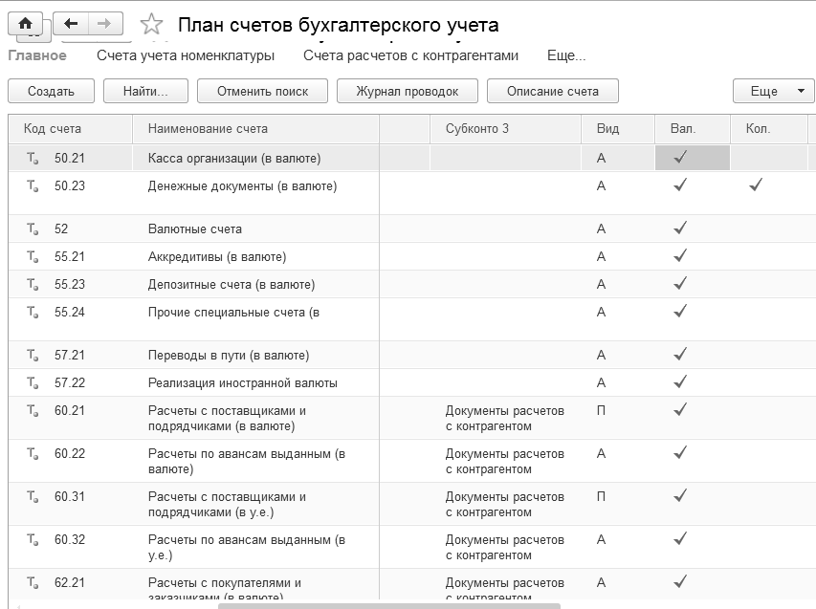This screenshot has height=609, width=816.
Task: Open the Еще dropdown button at right
Action: click(773, 91)
